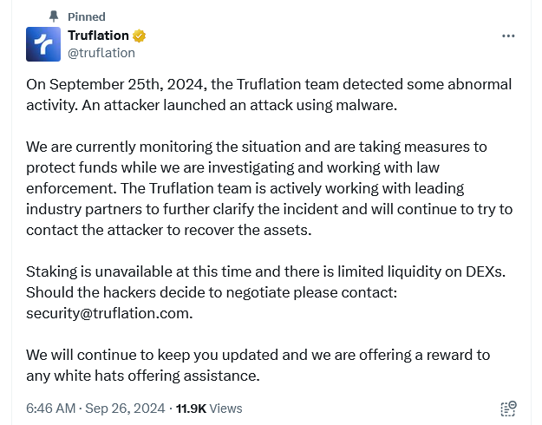Open the 6:46 AM timestamp link
542x425 pixels.
tap(51, 409)
